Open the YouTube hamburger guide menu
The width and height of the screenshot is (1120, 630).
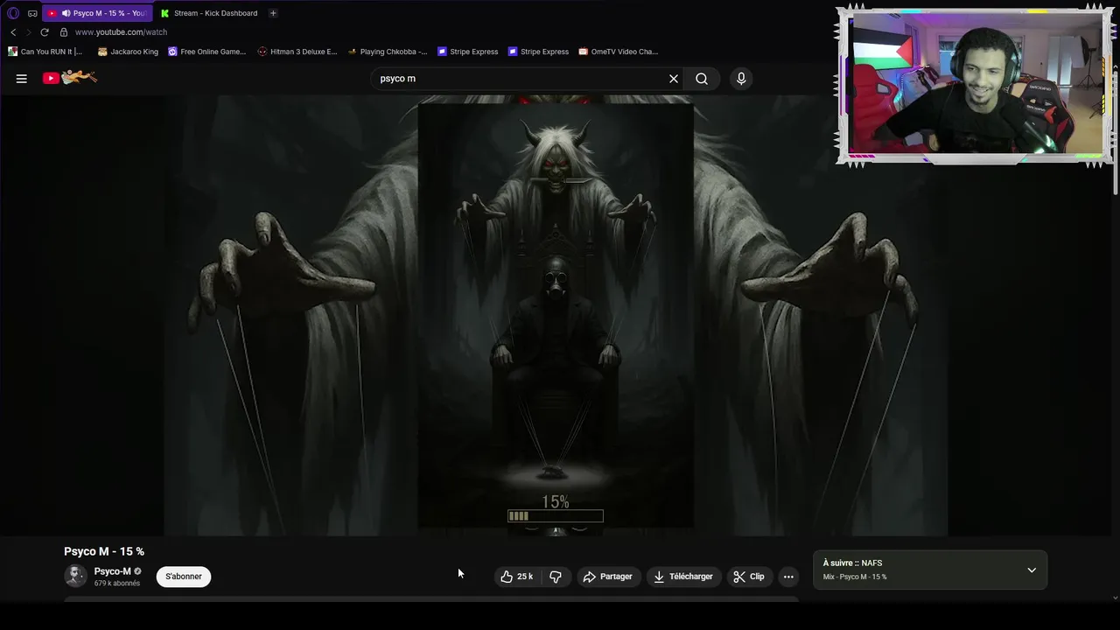(x=22, y=79)
